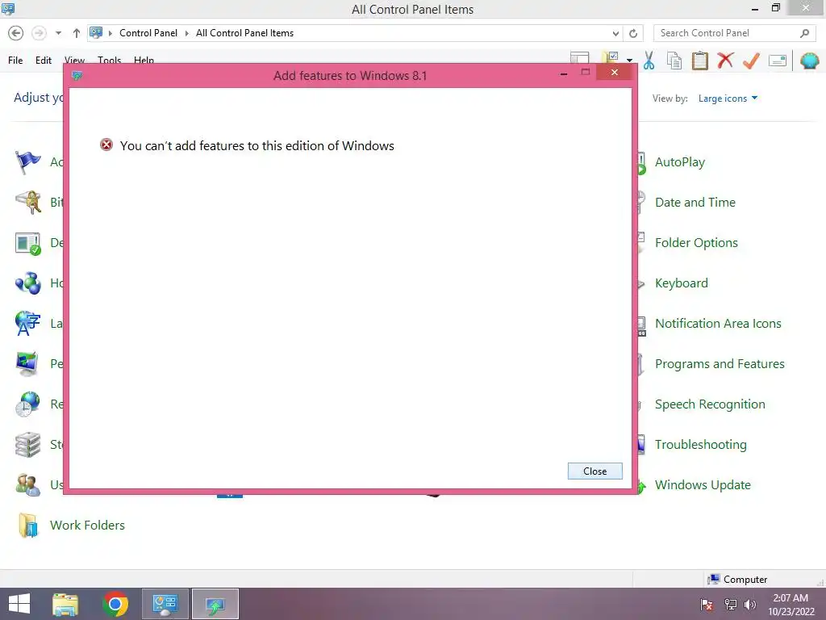826x620 pixels.
Task: Click the Action Center flag tray icon
Action: [x=707, y=605]
